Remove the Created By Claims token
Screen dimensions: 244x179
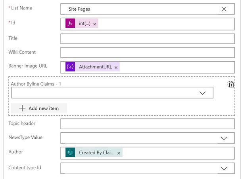(119, 153)
